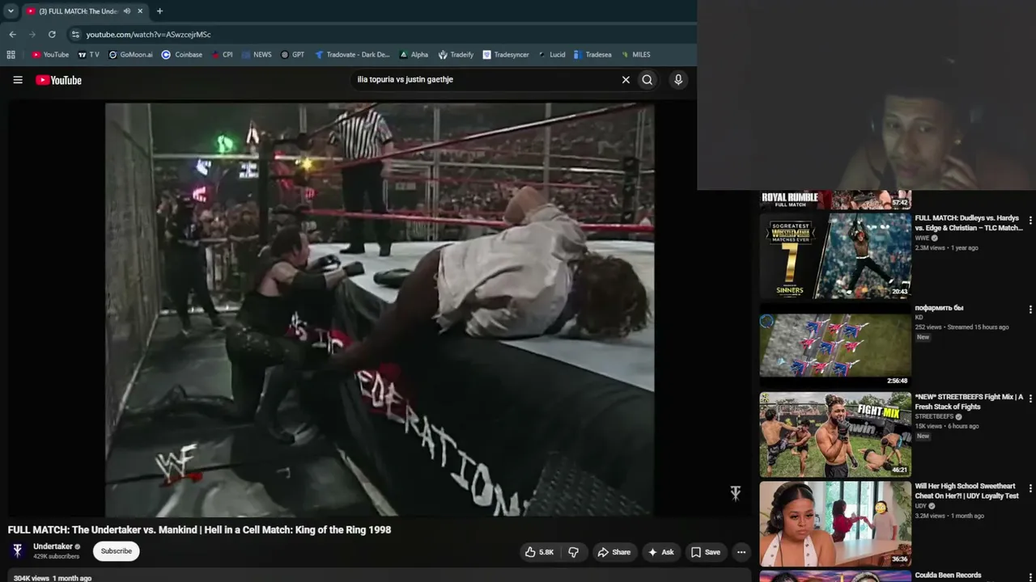Dislike this video
The width and height of the screenshot is (1036, 582).
[x=573, y=552]
